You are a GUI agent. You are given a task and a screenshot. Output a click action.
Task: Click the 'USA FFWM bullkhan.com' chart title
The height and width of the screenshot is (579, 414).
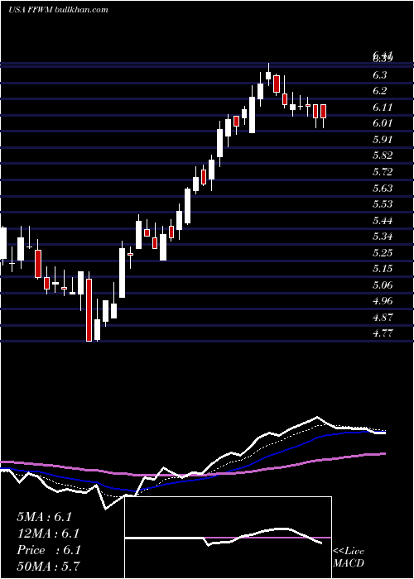point(59,10)
